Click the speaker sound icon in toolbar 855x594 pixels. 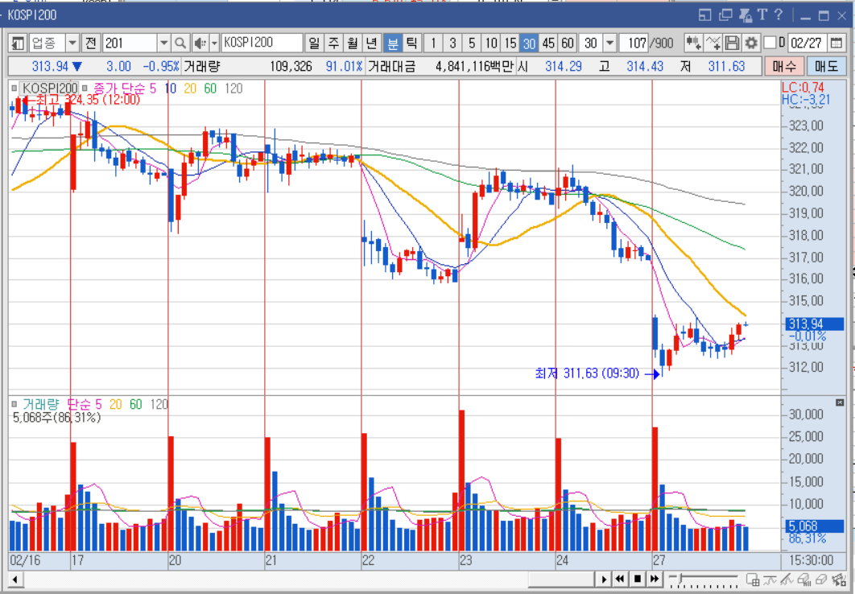200,43
